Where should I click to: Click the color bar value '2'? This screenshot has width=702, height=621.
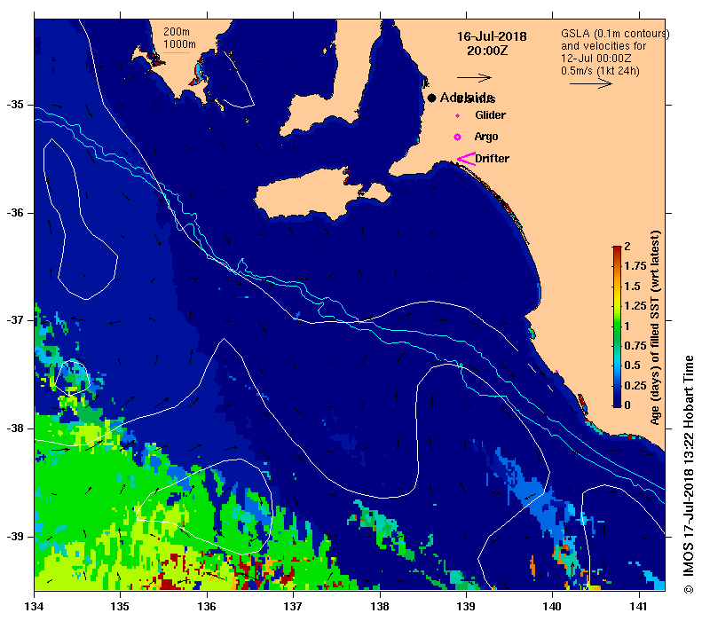point(627,247)
